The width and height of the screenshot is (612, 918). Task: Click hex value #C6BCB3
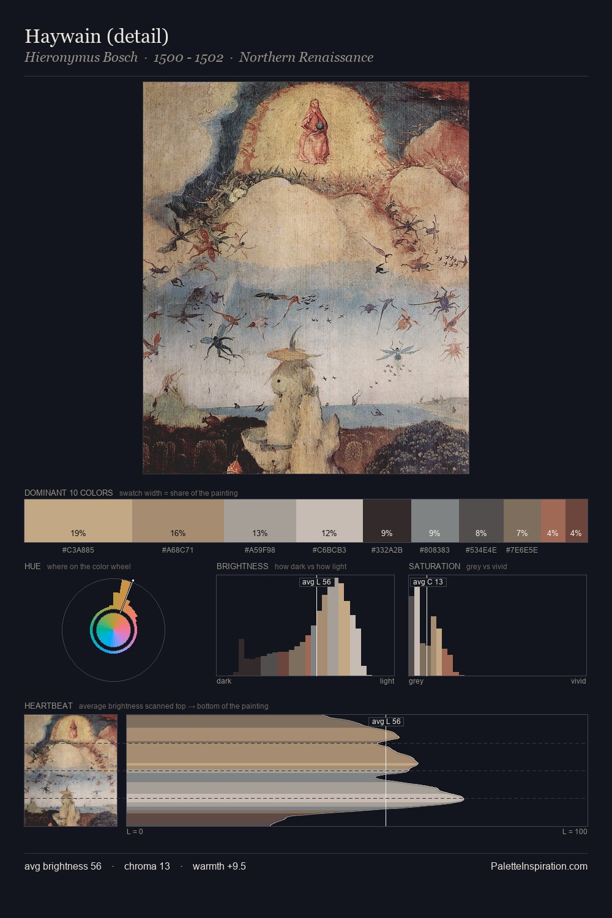(x=329, y=550)
